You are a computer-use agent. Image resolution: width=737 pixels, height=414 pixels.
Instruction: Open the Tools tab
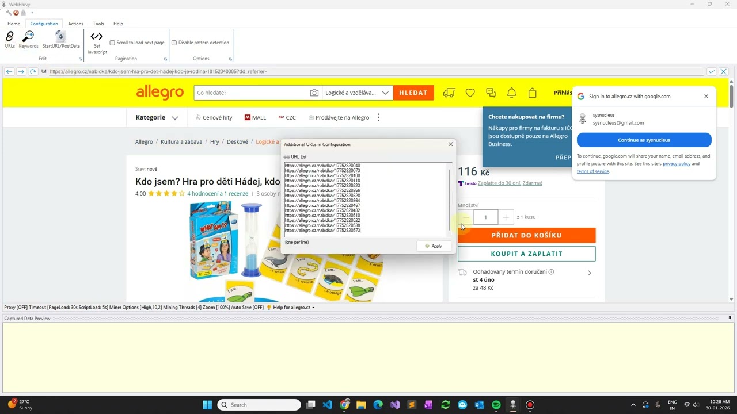click(x=98, y=24)
